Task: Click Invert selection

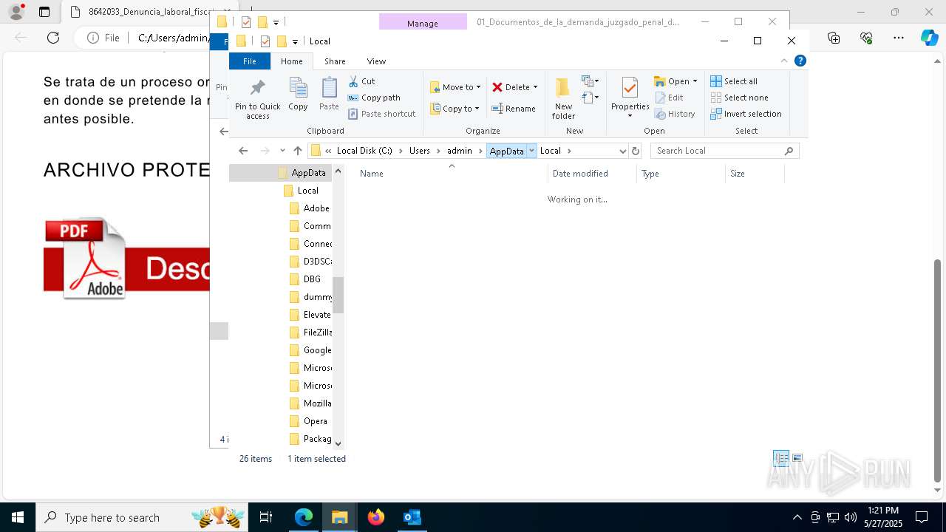Action: coord(746,114)
